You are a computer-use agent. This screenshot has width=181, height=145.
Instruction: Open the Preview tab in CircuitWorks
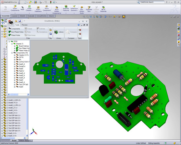tap(24, 25)
